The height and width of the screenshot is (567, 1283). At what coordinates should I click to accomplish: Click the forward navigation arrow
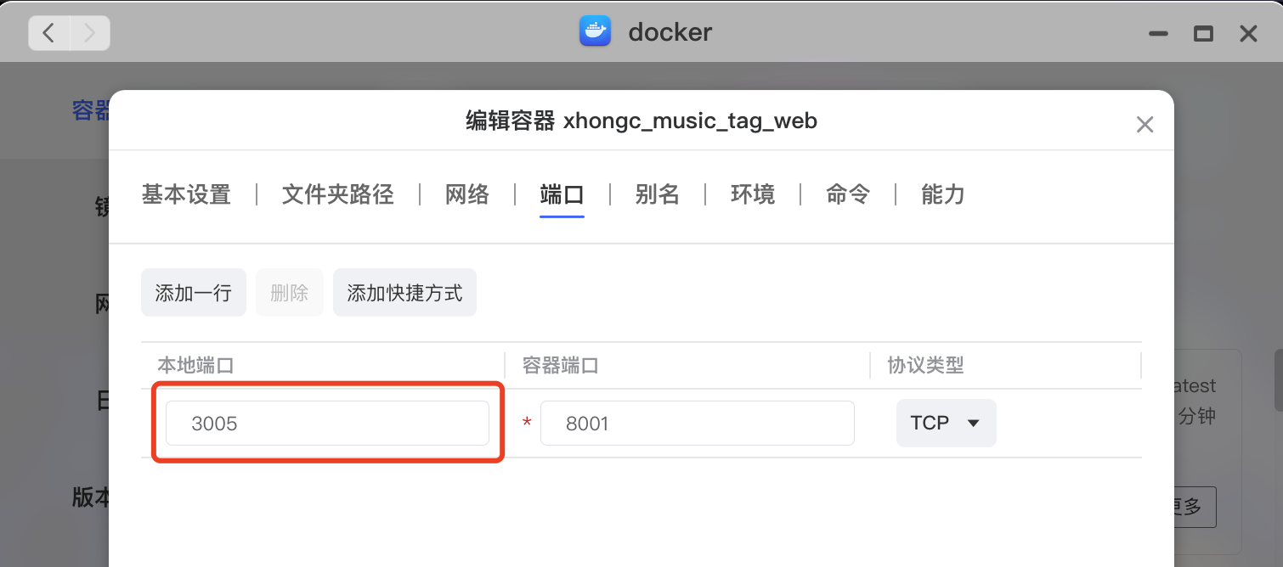(89, 33)
